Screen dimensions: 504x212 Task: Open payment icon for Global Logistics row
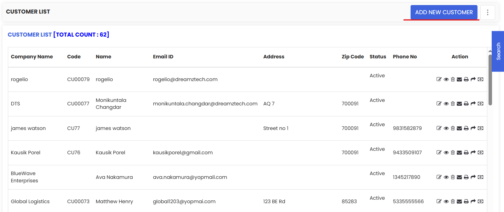[x=480, y=202]
